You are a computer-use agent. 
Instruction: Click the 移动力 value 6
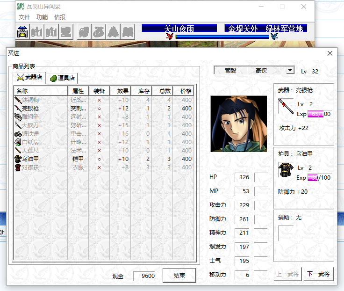pyautogui.click(x=243, y=275)
